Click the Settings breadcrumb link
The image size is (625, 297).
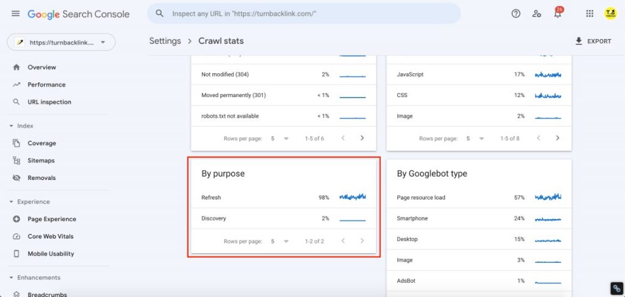click(165, 41)
